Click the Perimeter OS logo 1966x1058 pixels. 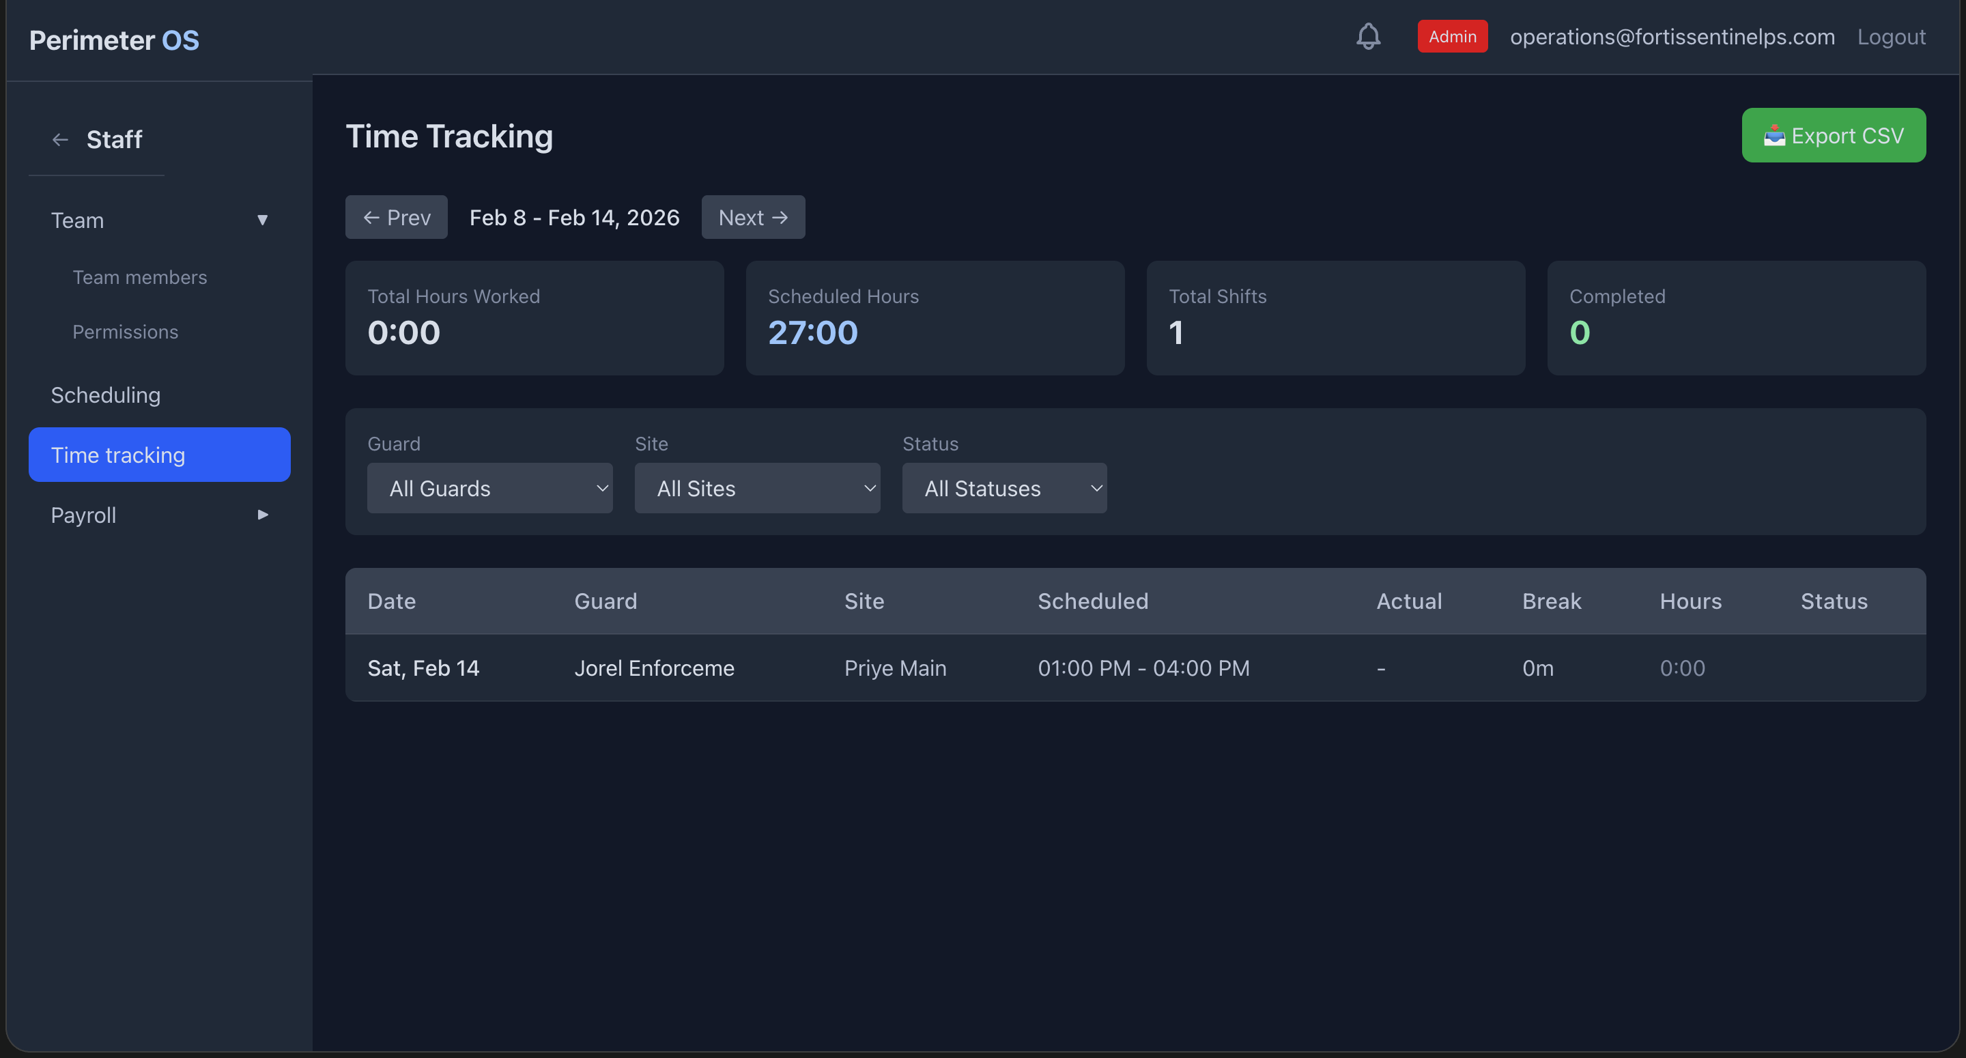pyautogui.click(x=114, y=40)
